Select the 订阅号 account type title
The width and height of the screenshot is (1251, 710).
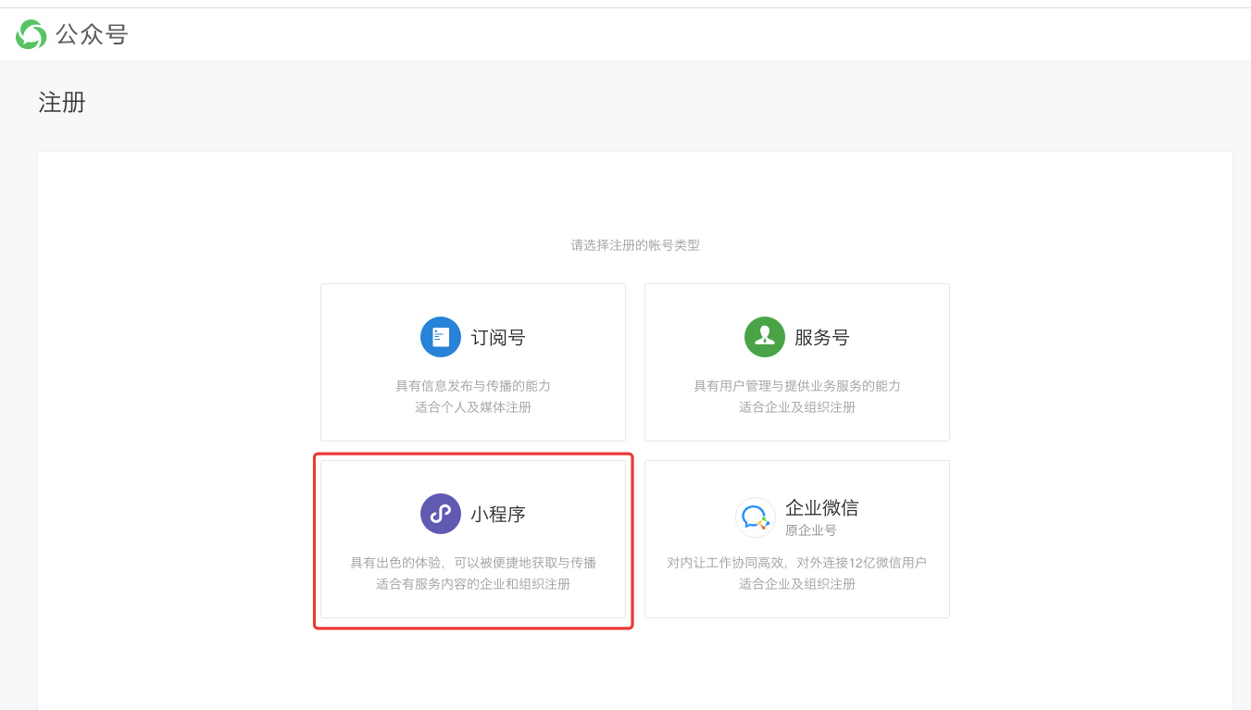(x=498, y=338)
